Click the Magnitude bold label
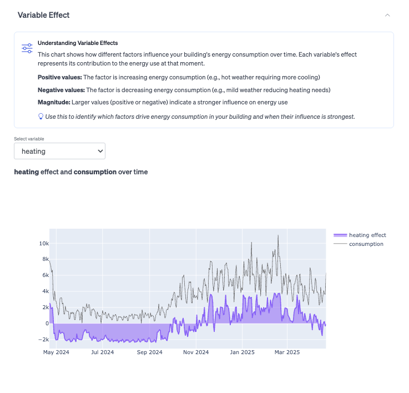409x393 pixels. coord(54,102)
